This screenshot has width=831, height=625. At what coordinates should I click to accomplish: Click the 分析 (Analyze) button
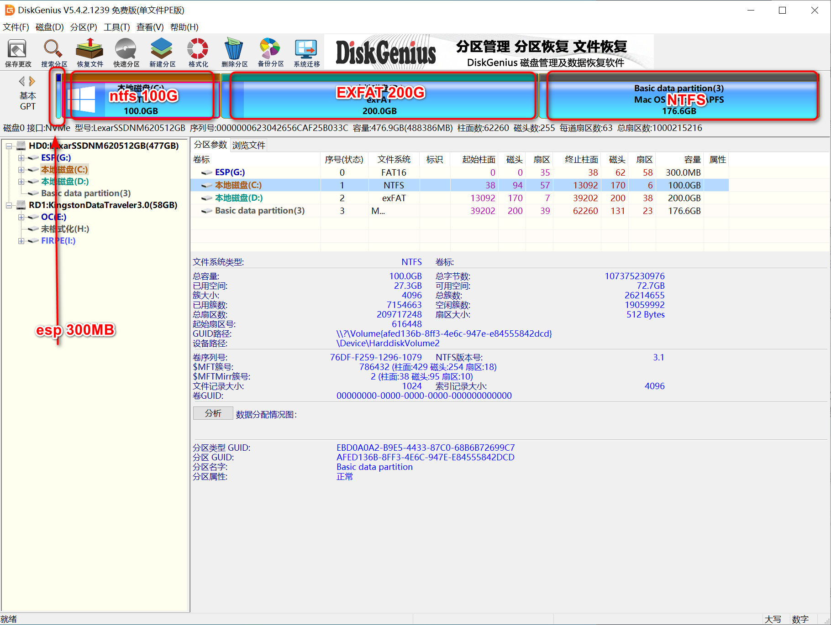click(x=213, y=413)
